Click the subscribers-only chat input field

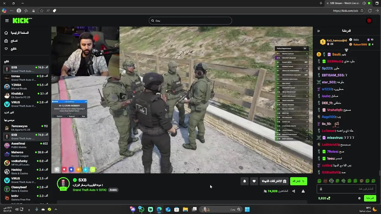(346, 189)
